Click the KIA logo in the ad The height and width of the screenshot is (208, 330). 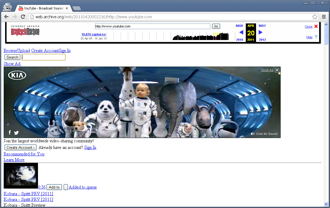coord(17,75)
